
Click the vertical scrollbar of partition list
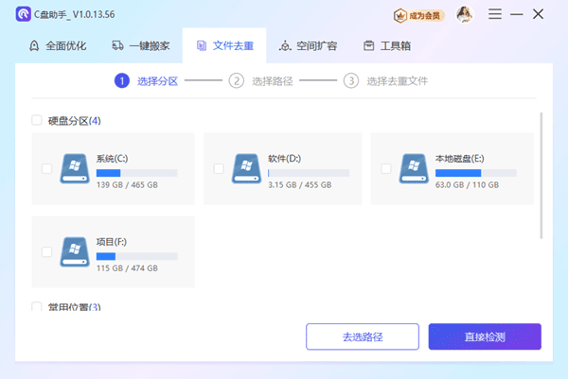pos(541,175)
